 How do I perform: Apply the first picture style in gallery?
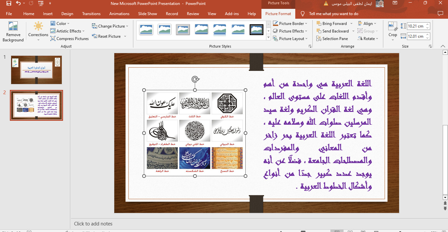pos(146,30)
